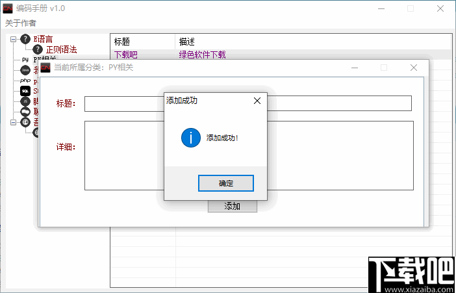The image size is (456, 293).
Task: Click the CN icon in PY相关 window title
Action: coord(45,68)
